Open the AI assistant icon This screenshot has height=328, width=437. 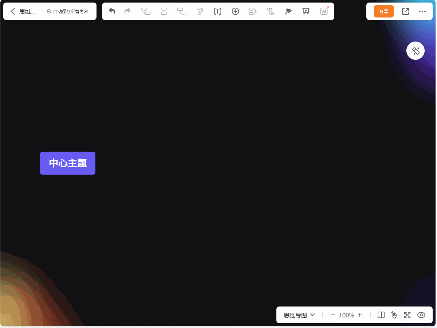tap(324, 11)
